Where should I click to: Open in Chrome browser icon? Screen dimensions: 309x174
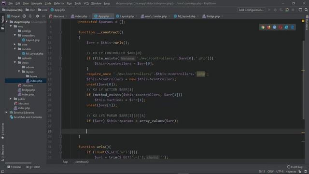pyautogui.click(x=263, y=28)
